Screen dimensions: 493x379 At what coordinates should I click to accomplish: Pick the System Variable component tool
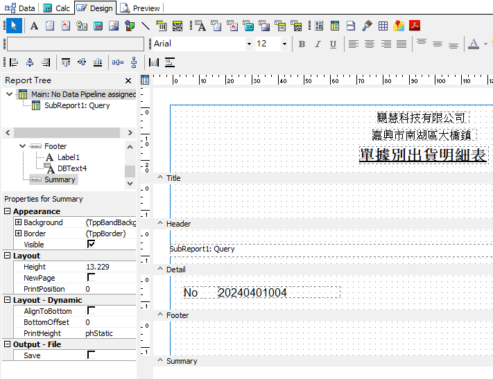point(82,26)
